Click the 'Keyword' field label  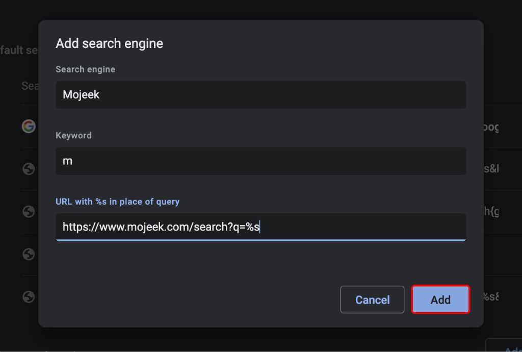73,136
